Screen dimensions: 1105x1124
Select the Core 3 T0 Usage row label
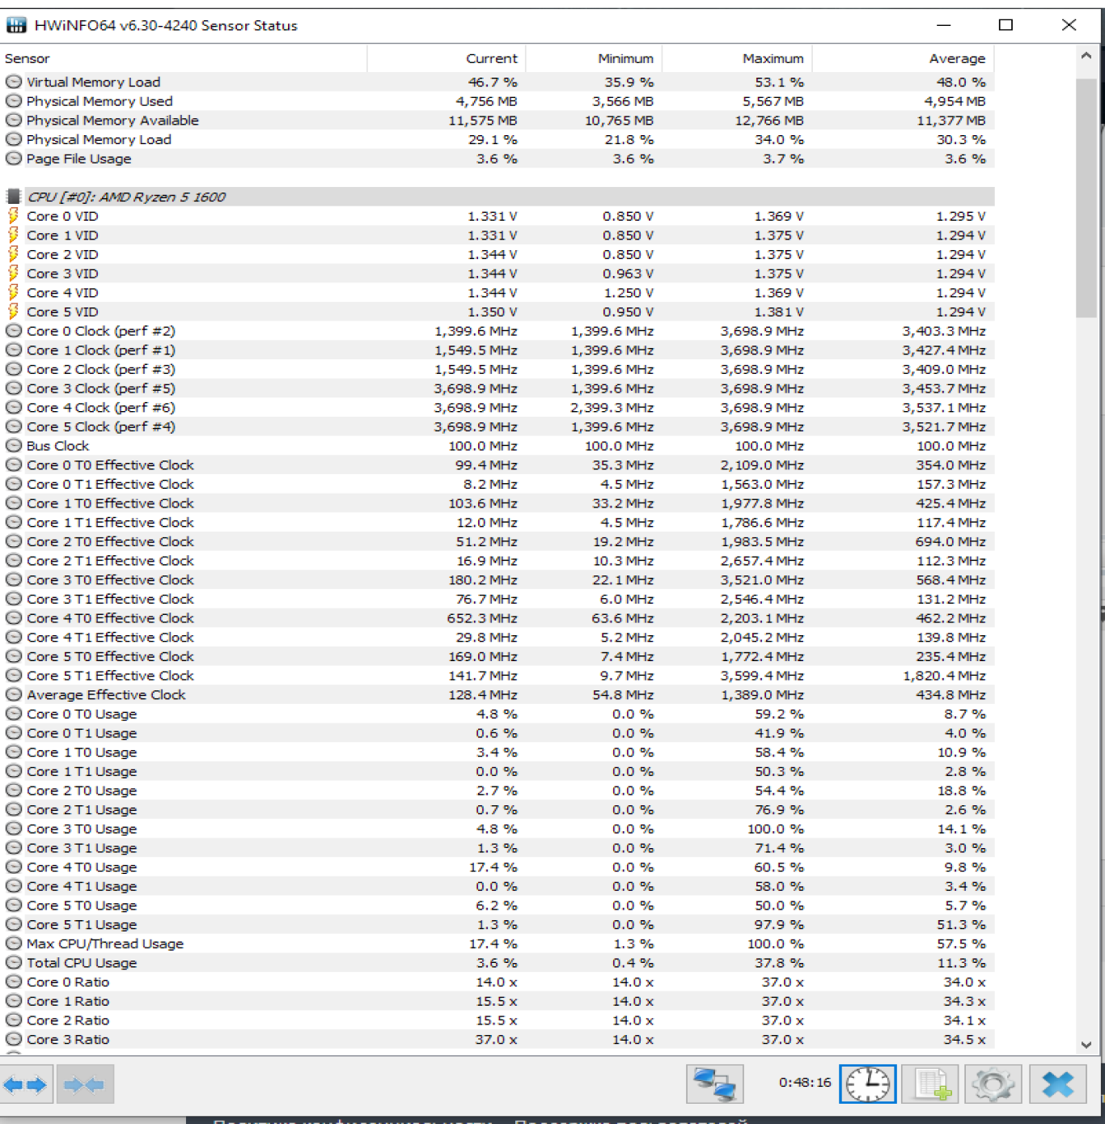82,829
